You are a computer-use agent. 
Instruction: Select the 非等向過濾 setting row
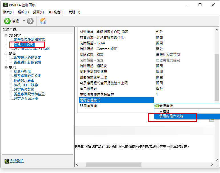[116, 106]
